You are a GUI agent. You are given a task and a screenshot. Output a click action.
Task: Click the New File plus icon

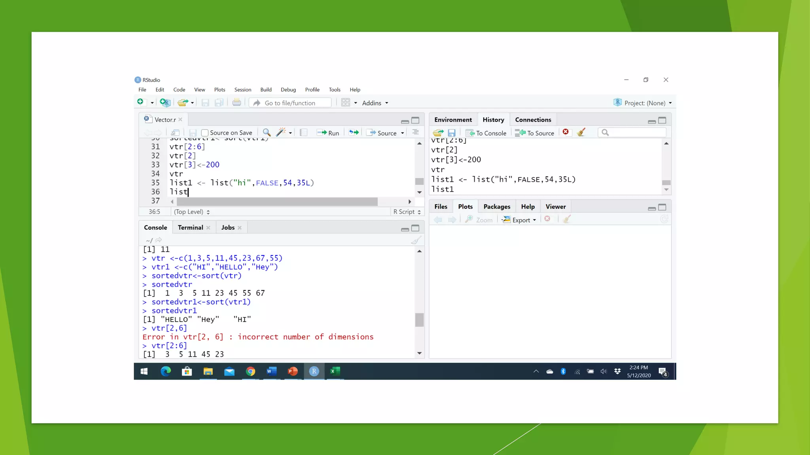coord(140,102)
